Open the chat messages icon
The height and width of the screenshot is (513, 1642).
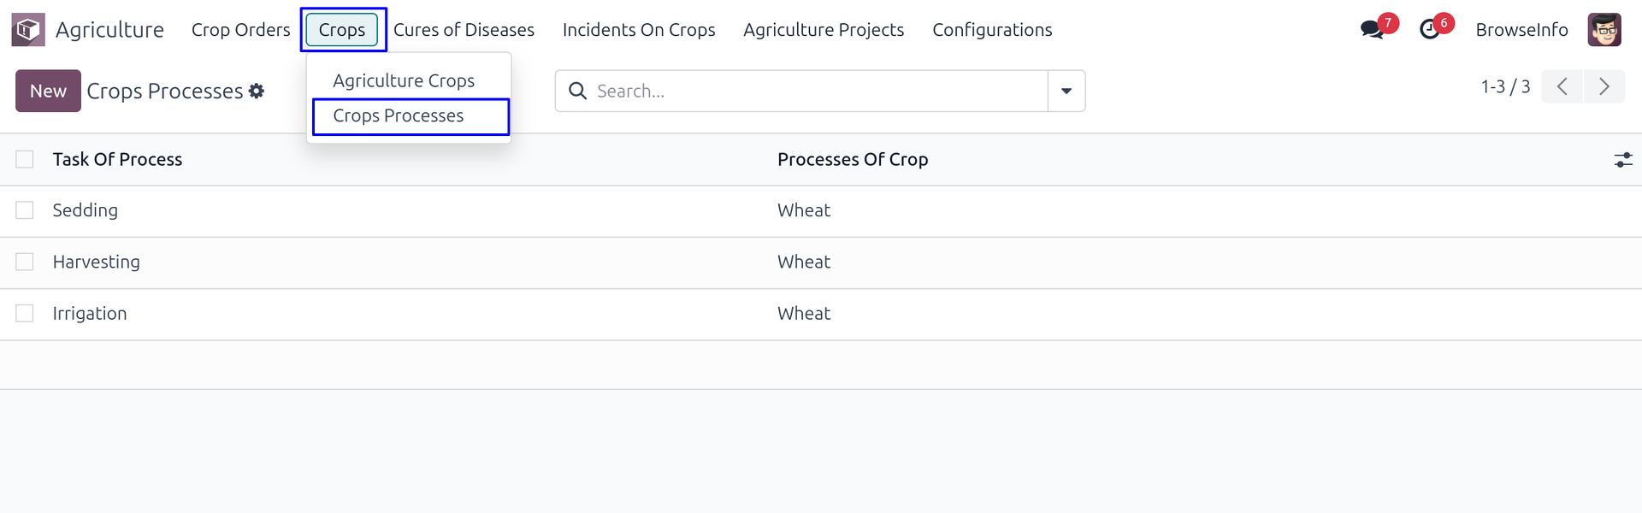pyautogui.click(x=1372, y=30)
